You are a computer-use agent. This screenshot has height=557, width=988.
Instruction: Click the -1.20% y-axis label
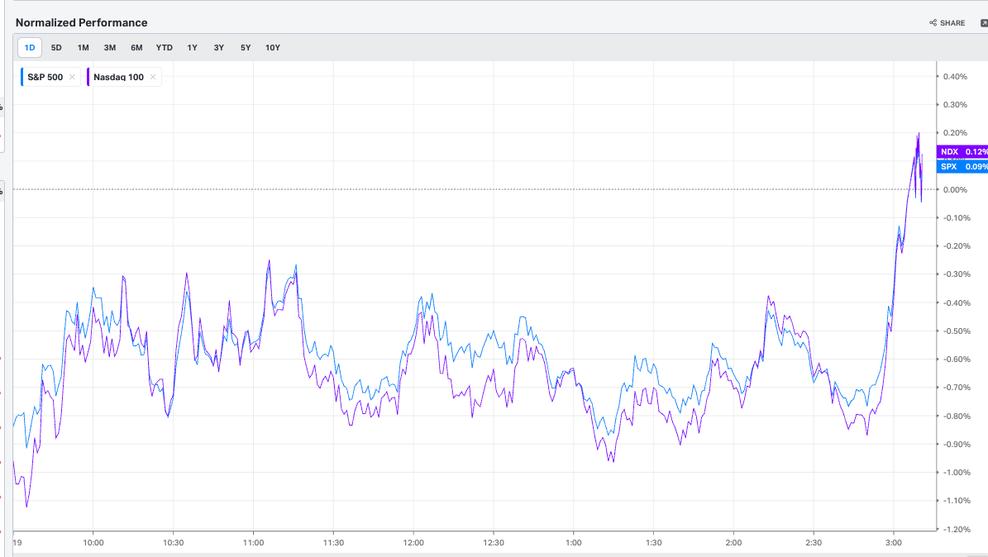[x=955, y=529]
